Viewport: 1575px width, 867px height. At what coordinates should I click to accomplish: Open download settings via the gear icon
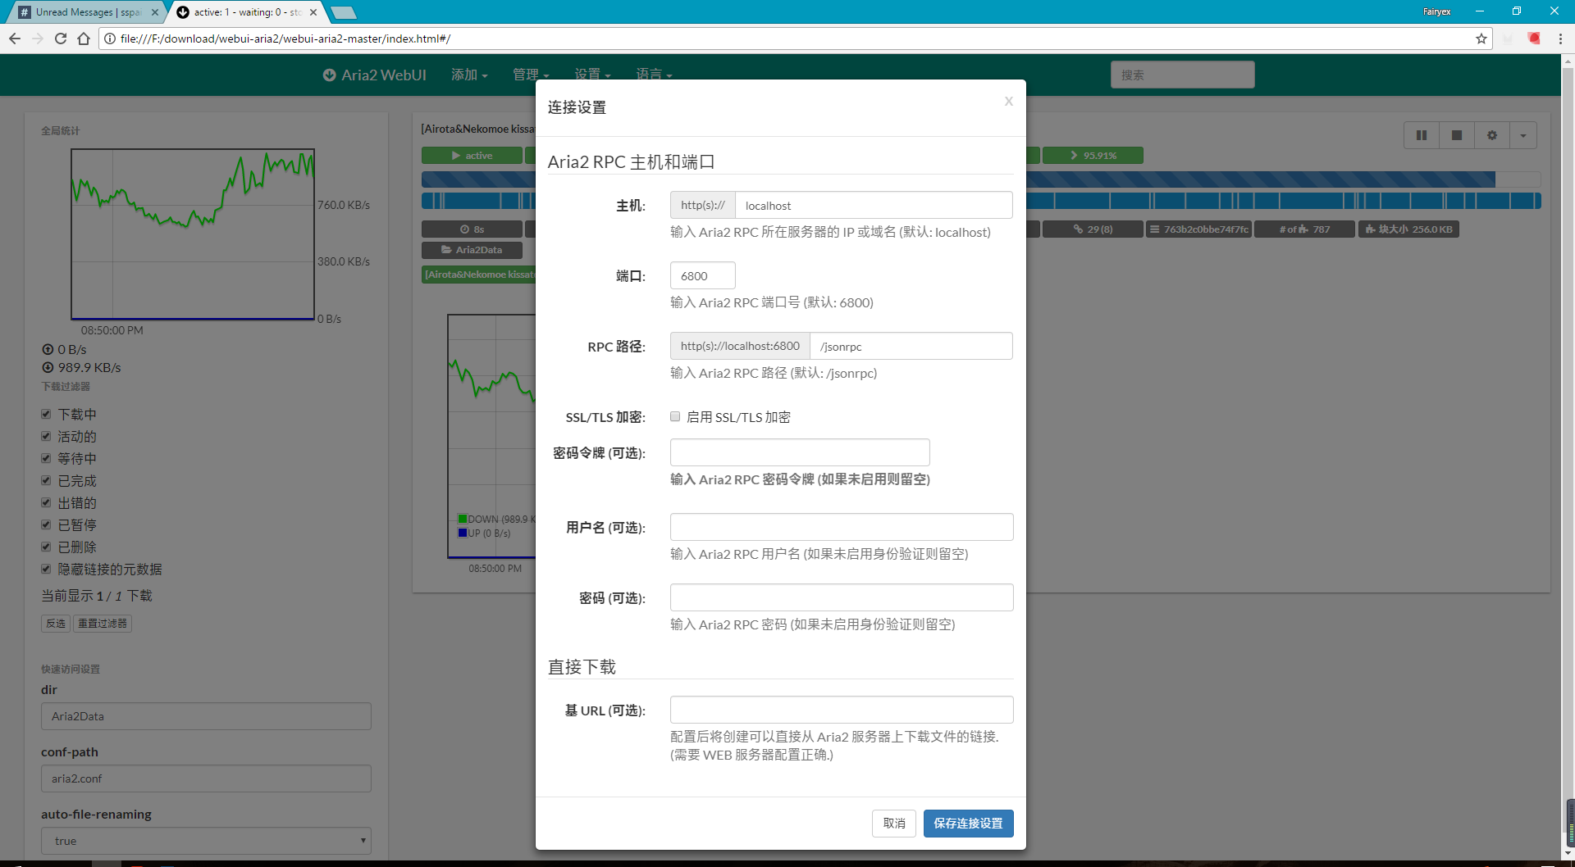point(1491,135)
